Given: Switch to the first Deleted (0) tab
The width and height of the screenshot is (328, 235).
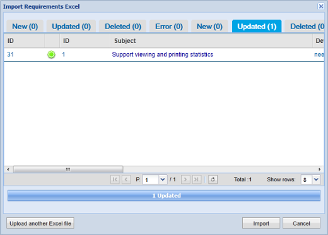Looking at the screenshot, I should tap(123, 27).
